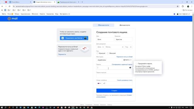
Task: Open the Все закладки folder
Action: [188, 10]
